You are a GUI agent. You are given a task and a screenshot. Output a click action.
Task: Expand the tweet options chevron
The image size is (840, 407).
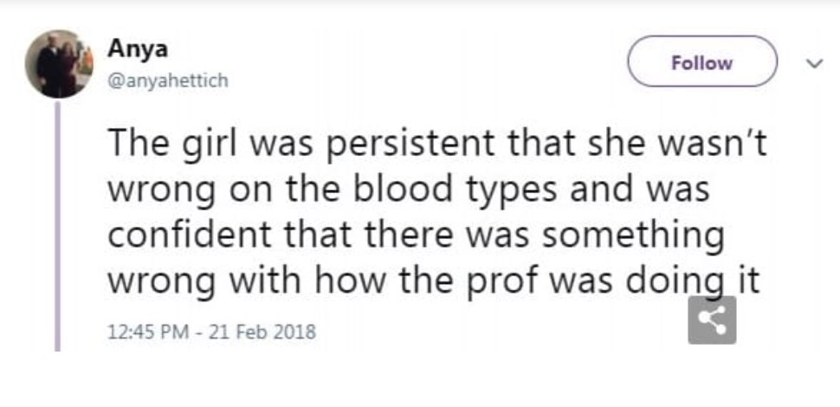click(x=811, y=62)
